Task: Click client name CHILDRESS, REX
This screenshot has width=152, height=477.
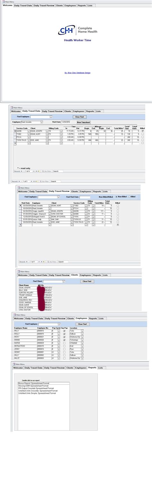Action: (x=26, y=300)
